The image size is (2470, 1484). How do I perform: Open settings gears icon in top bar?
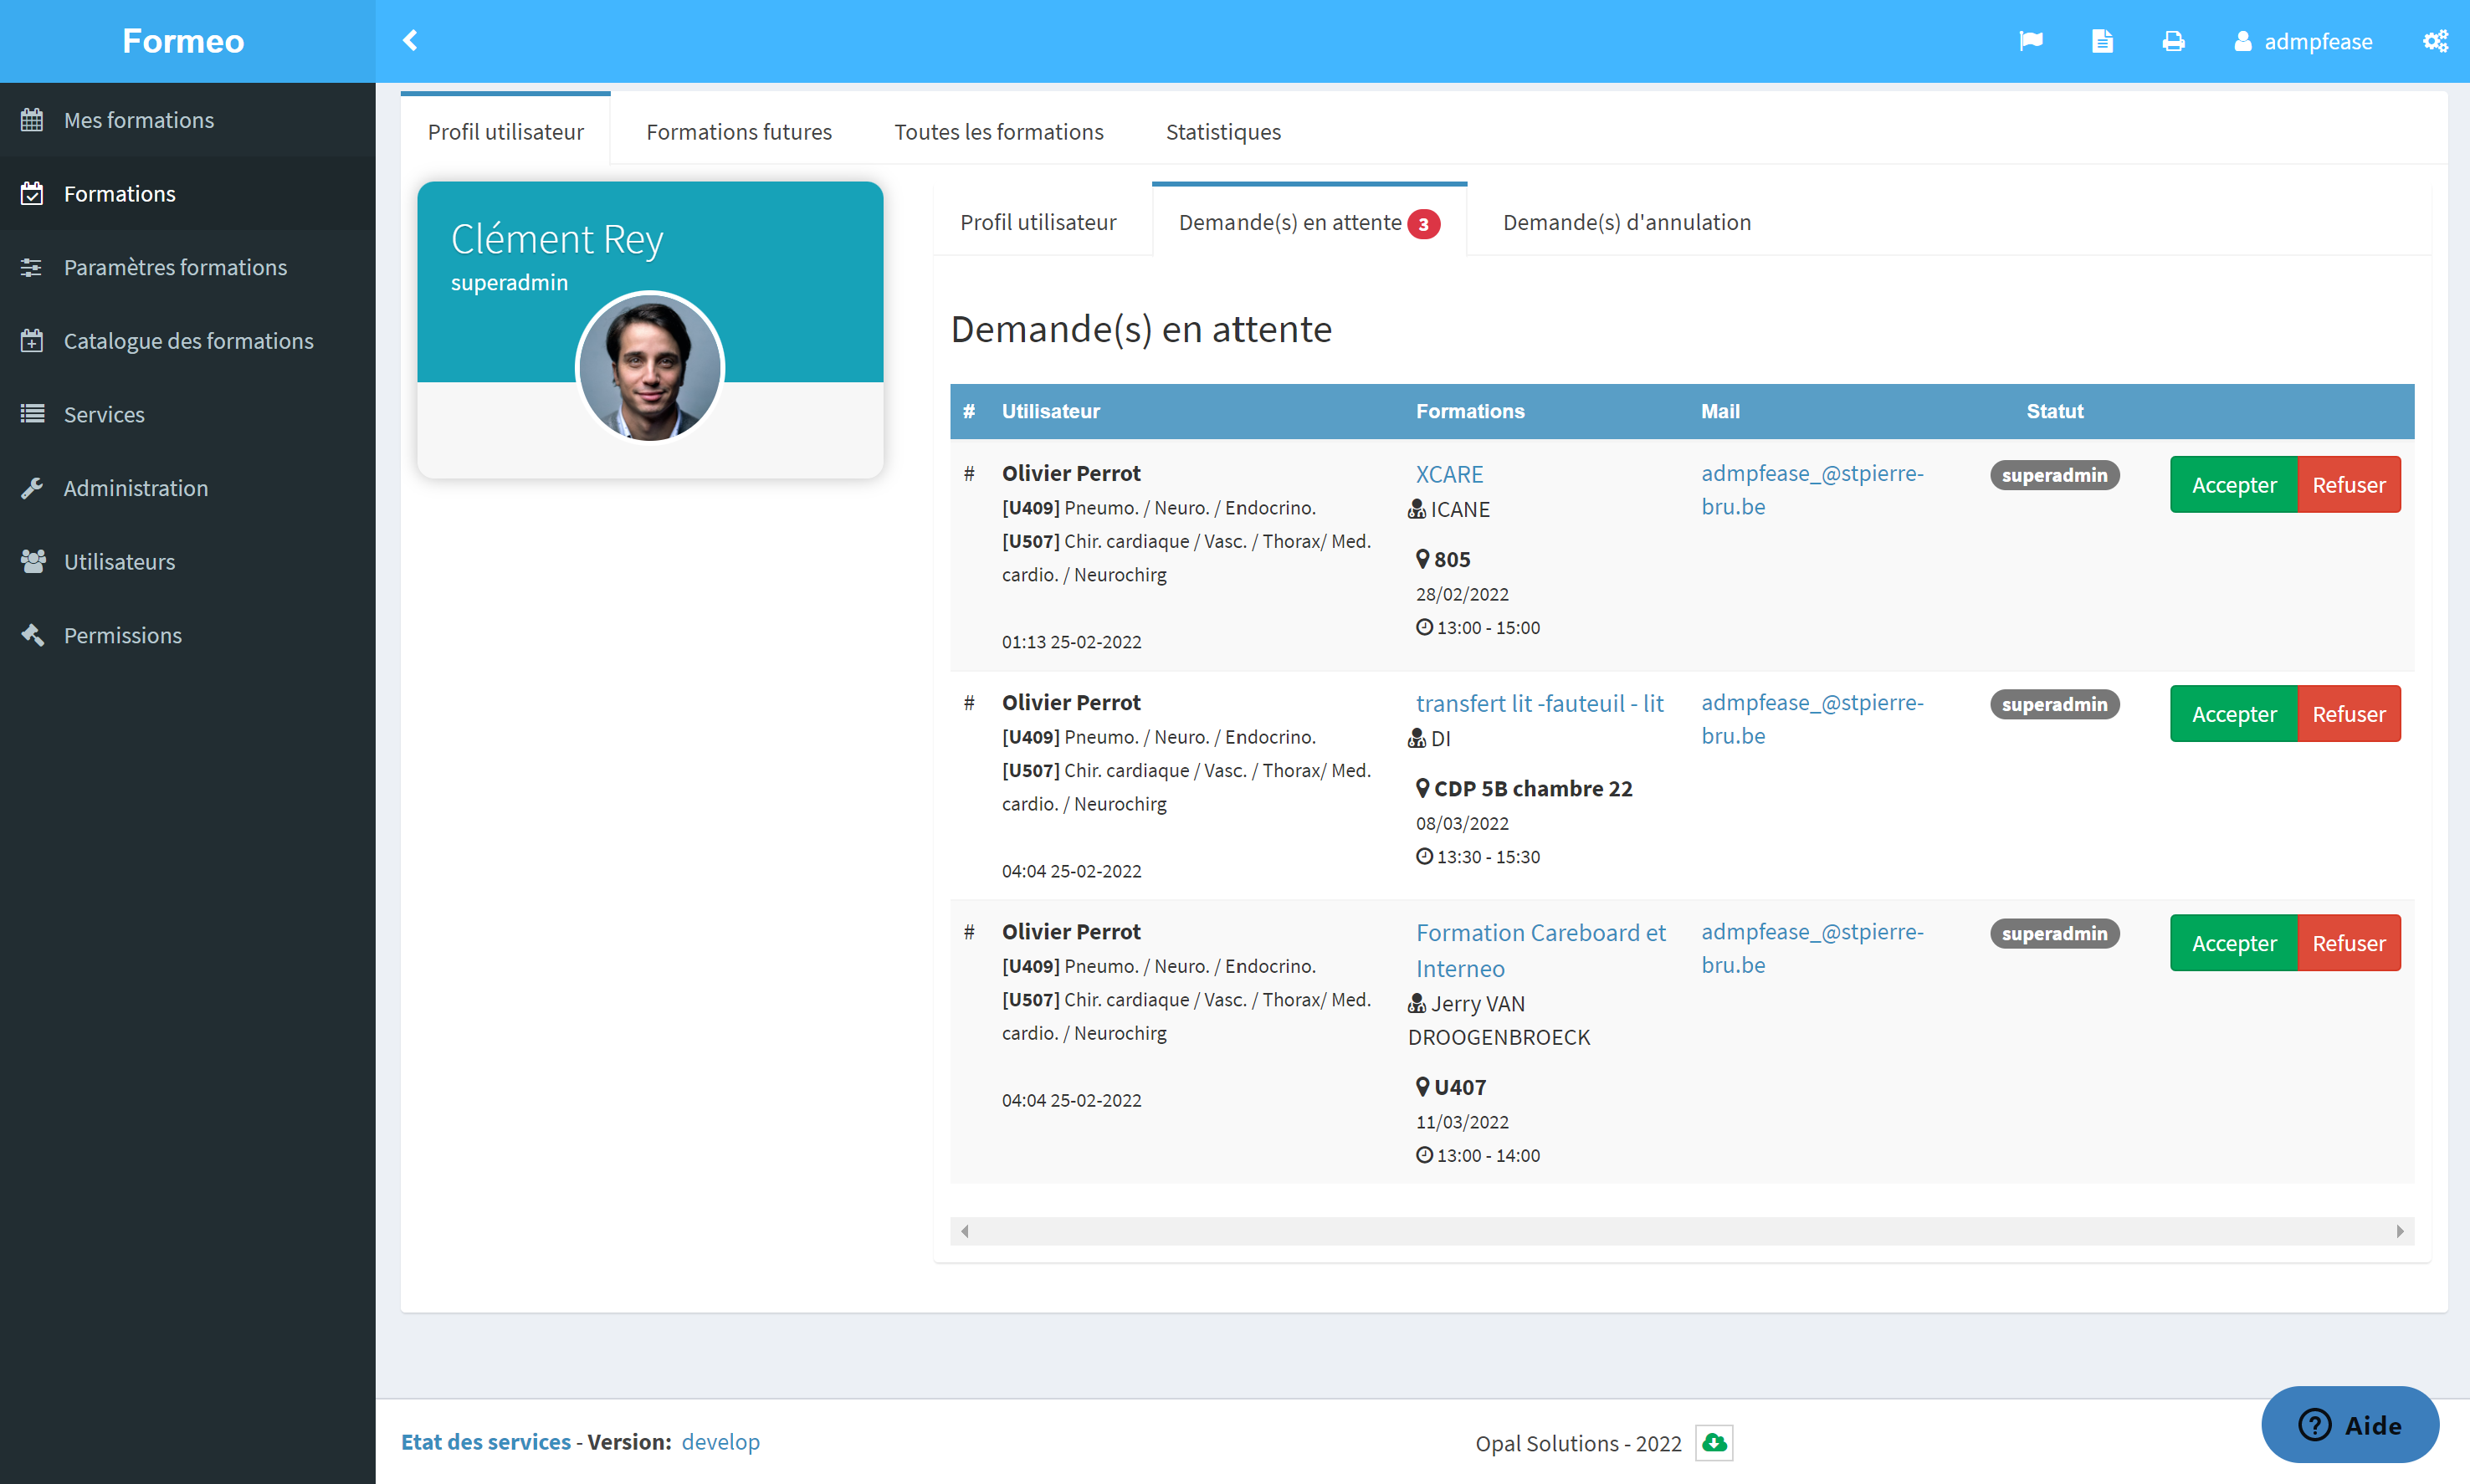2435,41
